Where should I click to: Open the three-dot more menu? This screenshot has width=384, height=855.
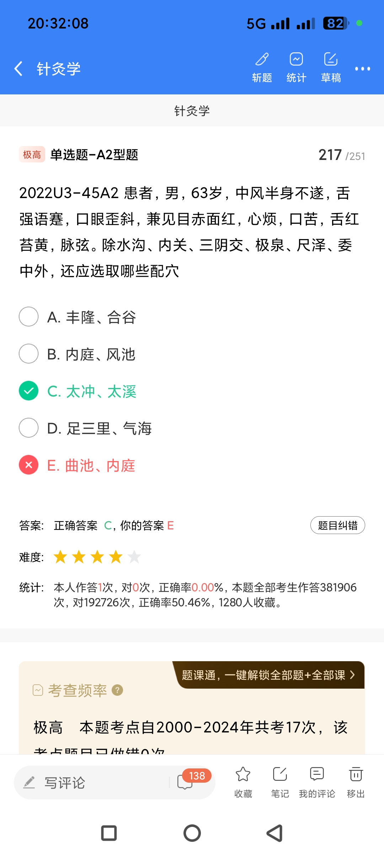[x=363, y=69]
